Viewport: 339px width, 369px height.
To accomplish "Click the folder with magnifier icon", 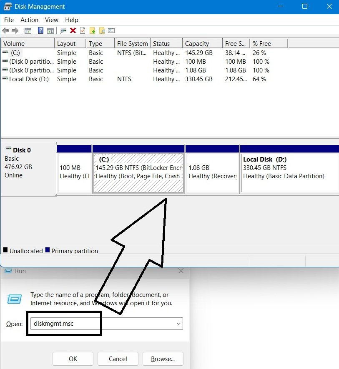I will coord(102,30).
